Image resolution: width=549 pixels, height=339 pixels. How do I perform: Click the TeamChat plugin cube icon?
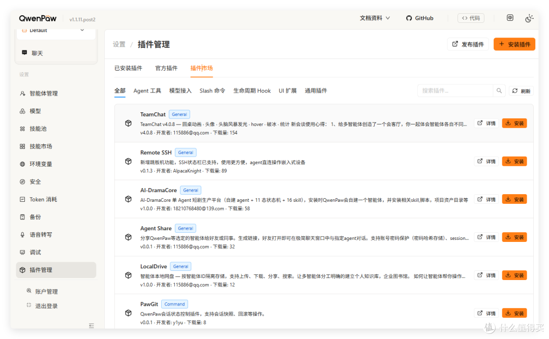click(x=128, y=124)
